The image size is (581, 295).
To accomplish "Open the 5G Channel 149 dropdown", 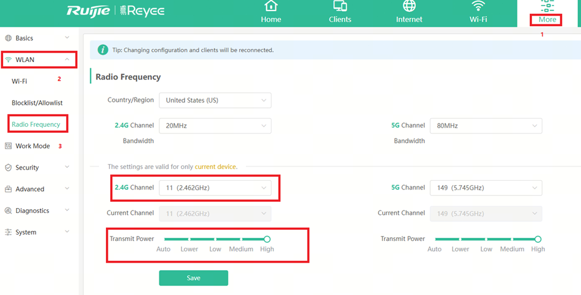I will (486, 188).
